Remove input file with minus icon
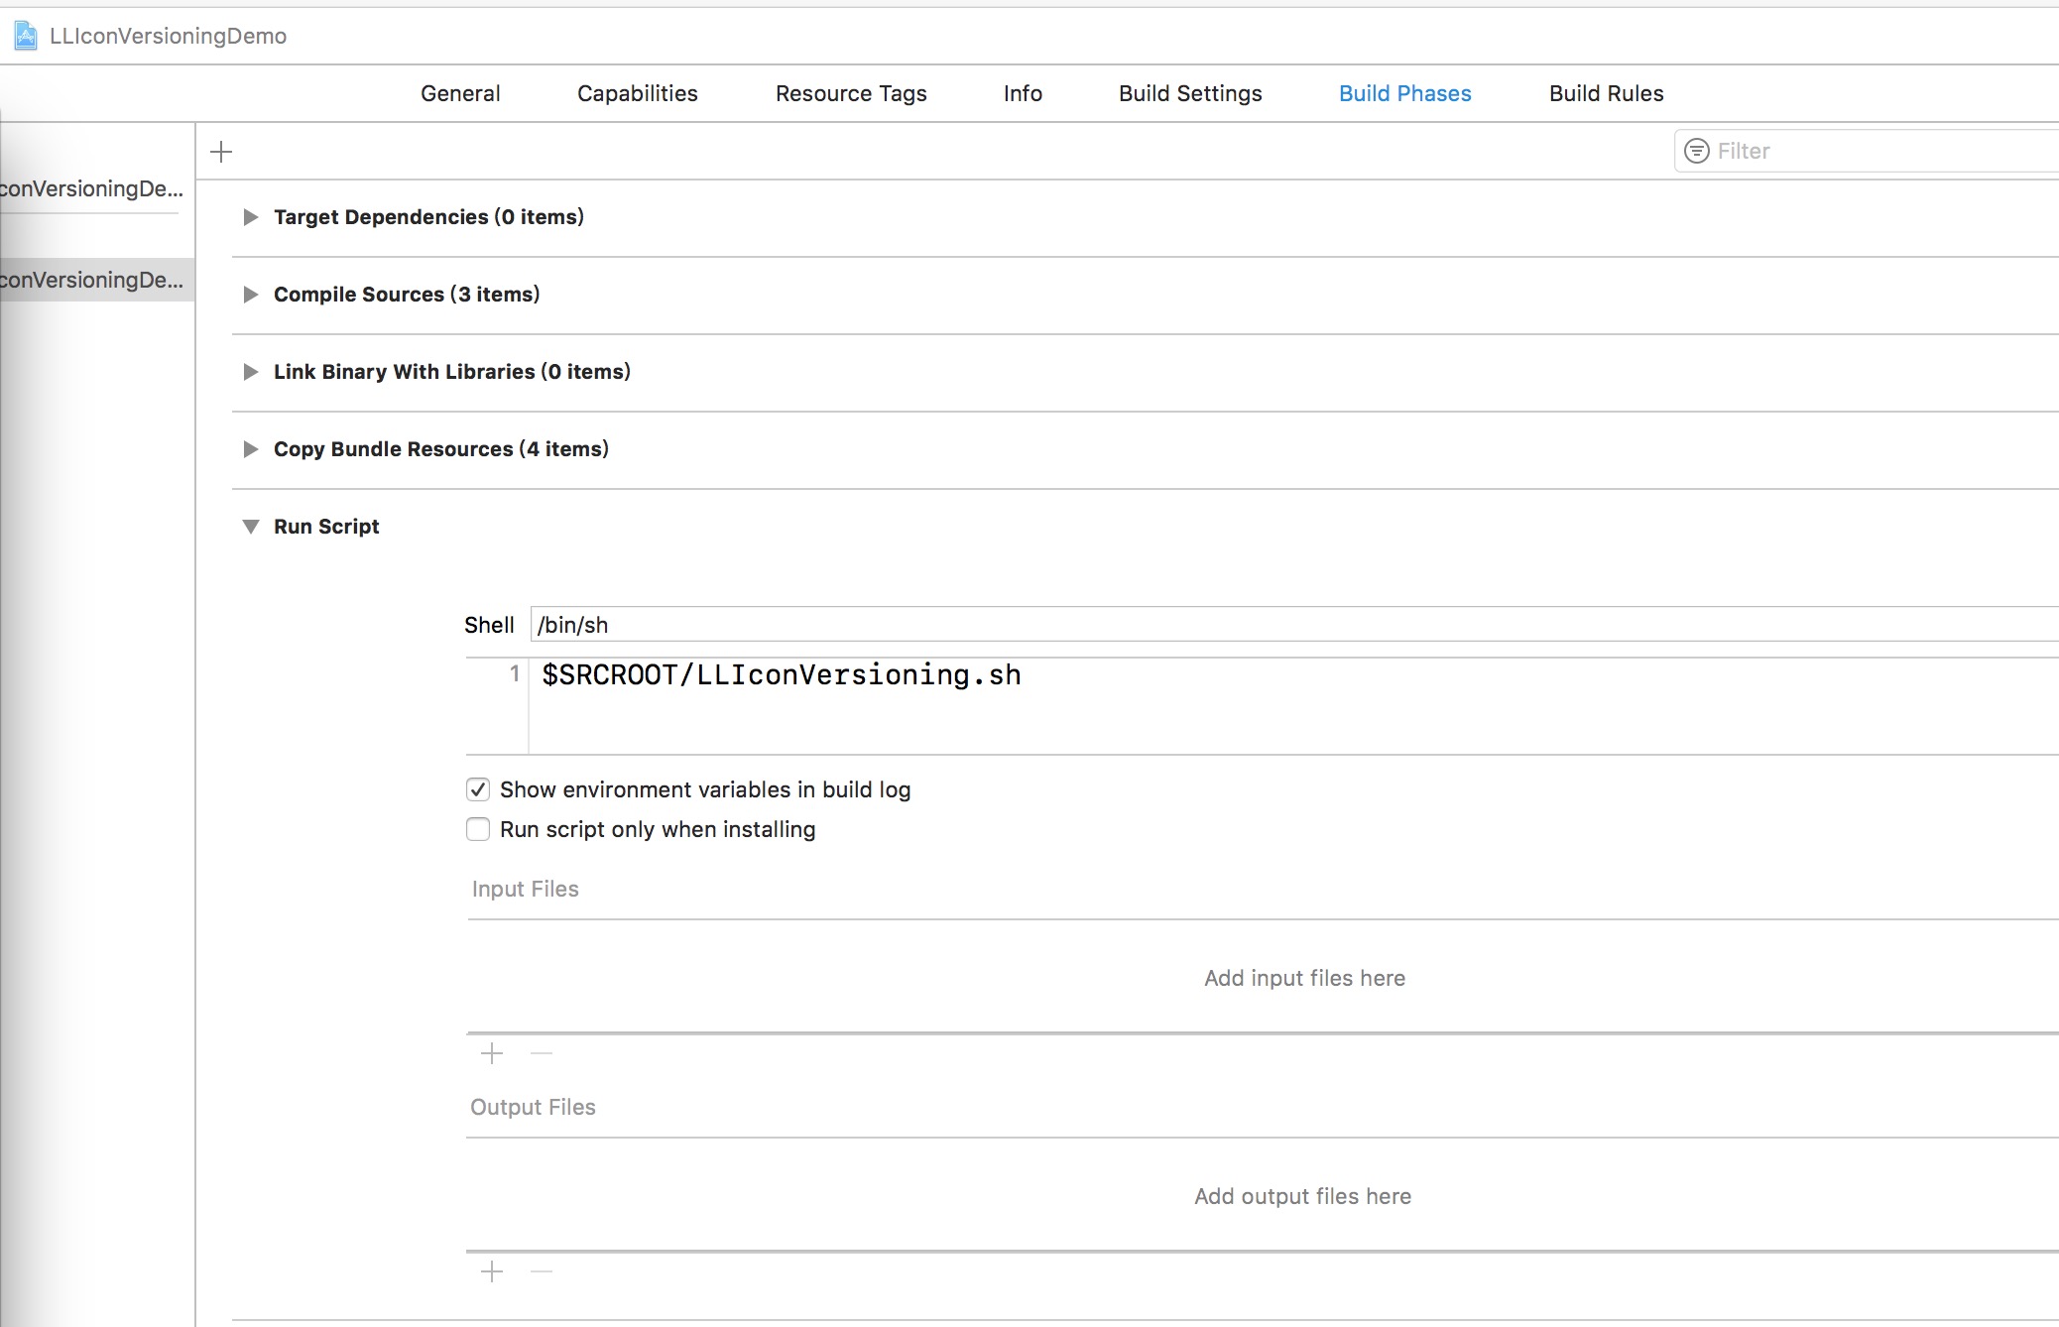Screen dimensions: 2059x1327 coord(542,1053)
